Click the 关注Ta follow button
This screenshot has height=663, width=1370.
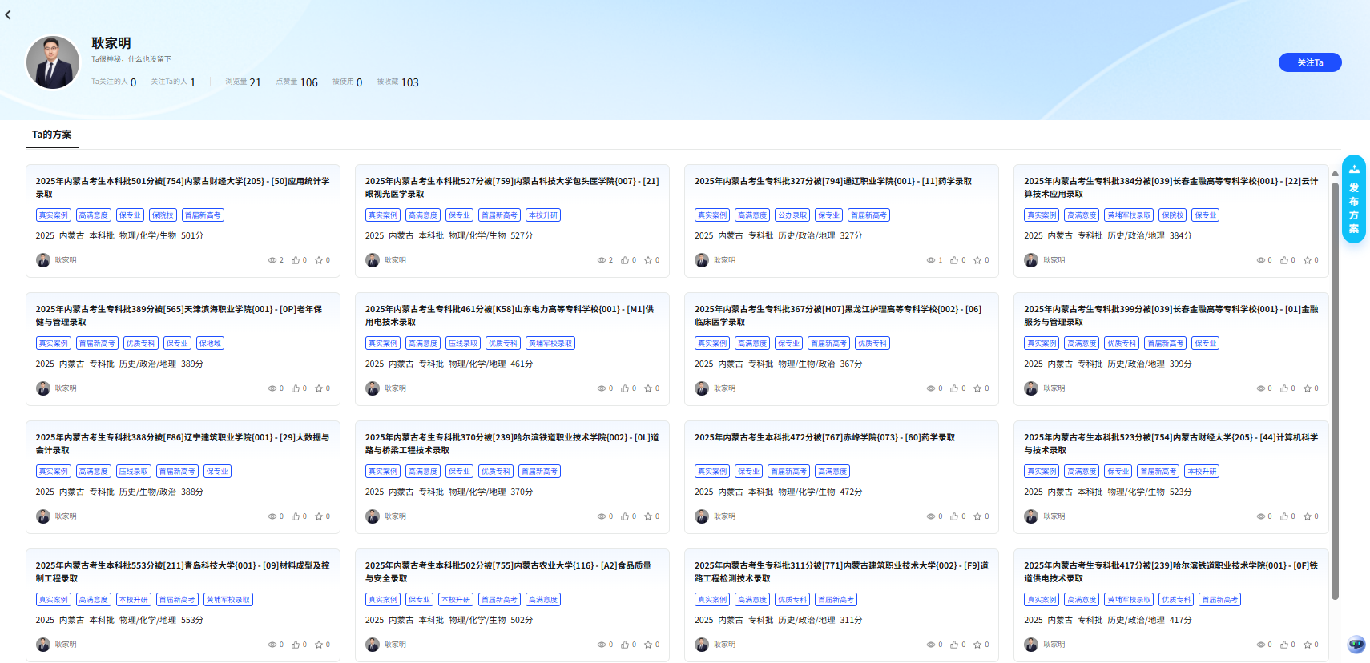click(1310, 62)
